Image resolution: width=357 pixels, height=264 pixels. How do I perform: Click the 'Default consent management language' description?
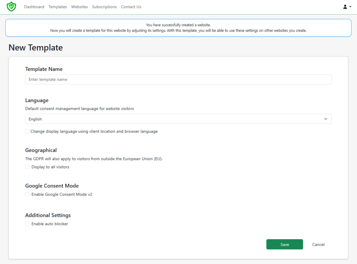[79, 109]
